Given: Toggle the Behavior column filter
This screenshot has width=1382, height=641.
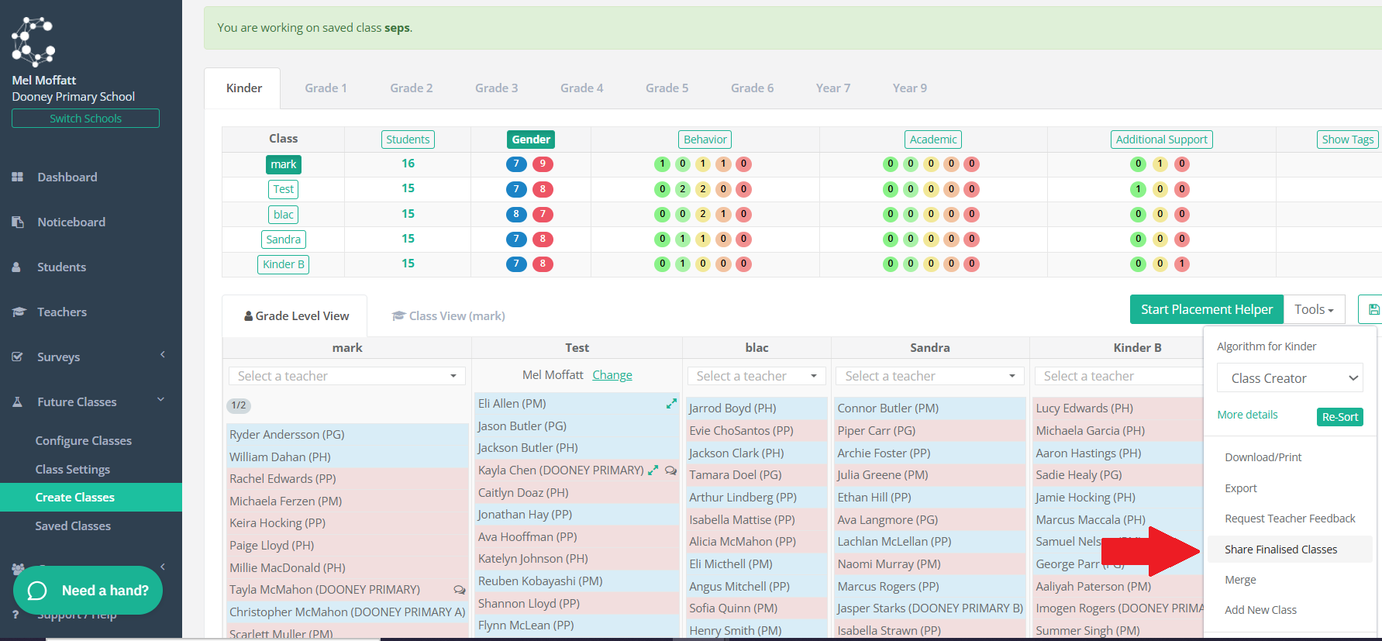Looking at the screenshot, I should click(705, 140).
